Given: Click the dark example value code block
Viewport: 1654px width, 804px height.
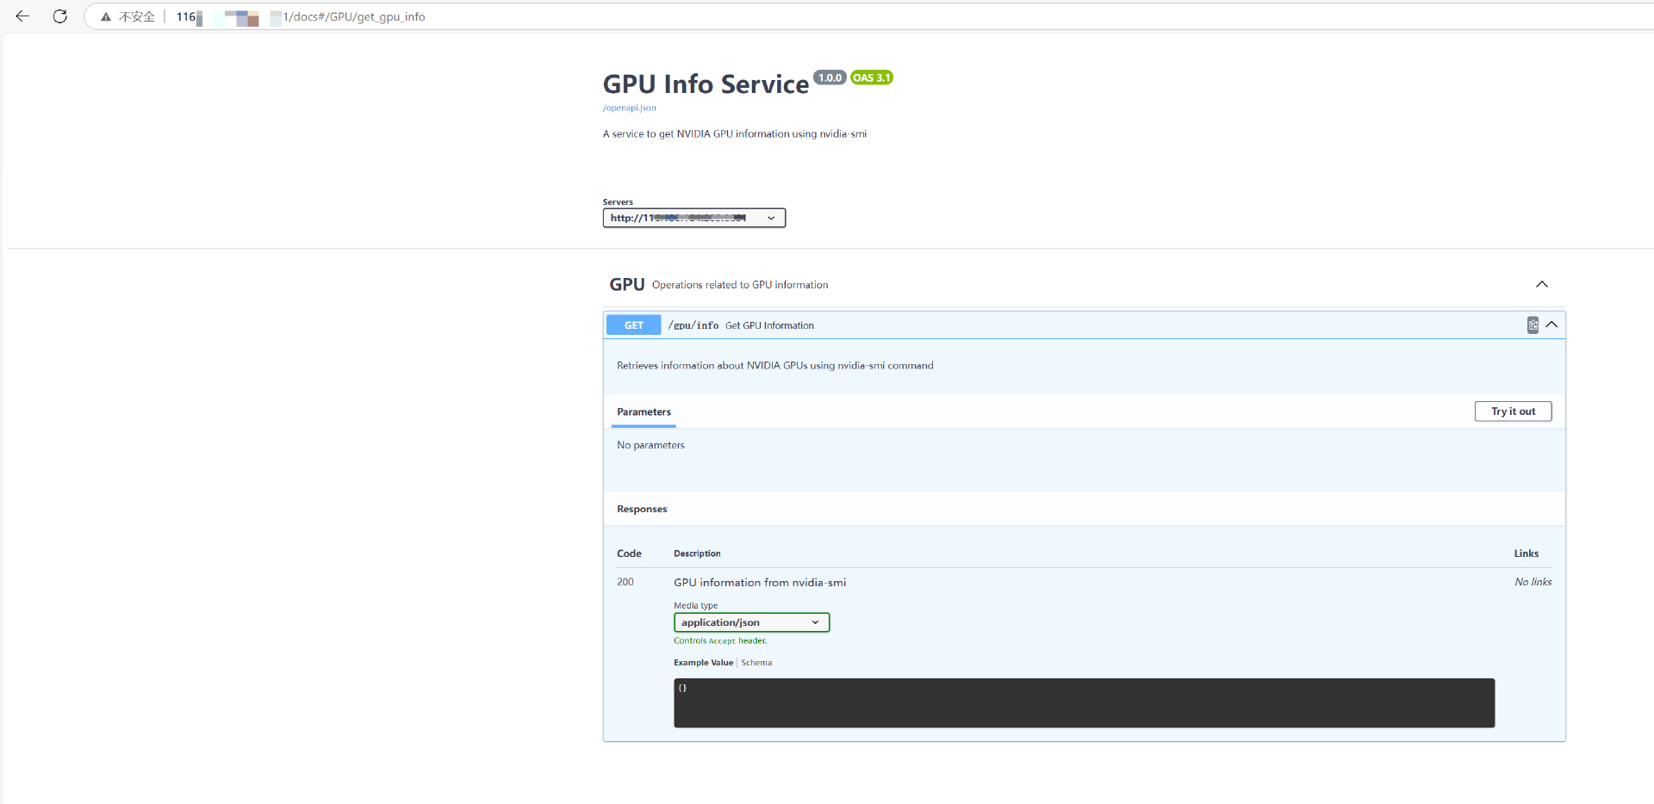Looking at the screenshot, I should point(1083,702).
